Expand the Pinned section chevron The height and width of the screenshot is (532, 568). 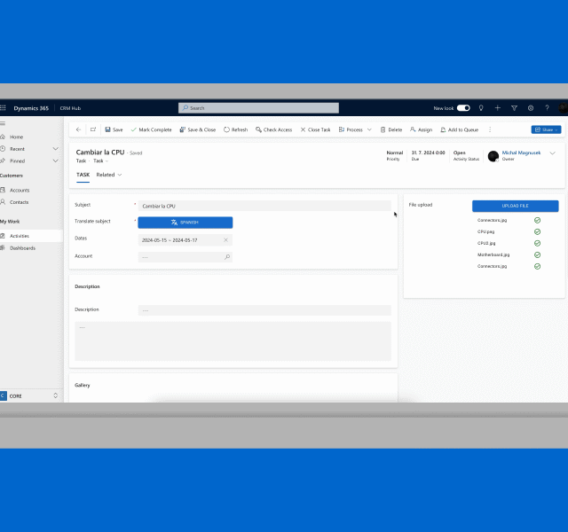coord(55,160)
